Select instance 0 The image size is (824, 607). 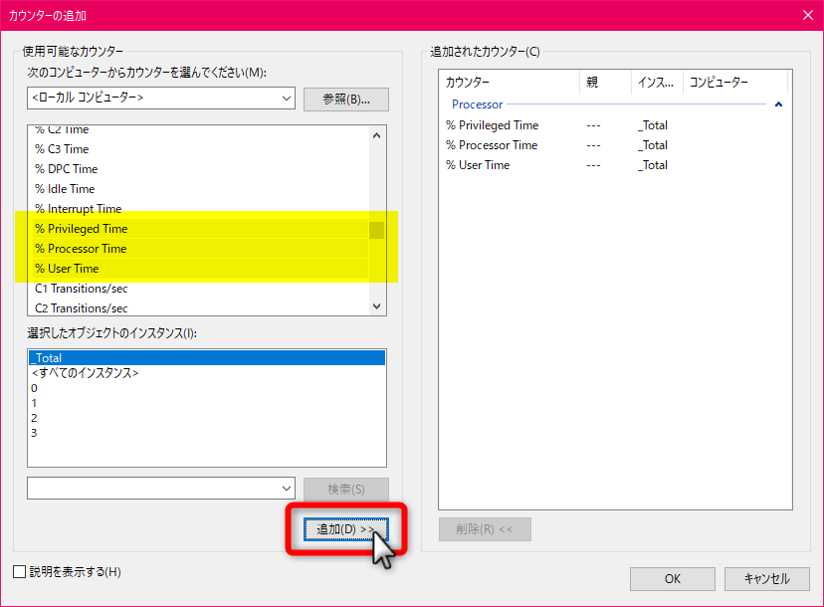point(207,388)
